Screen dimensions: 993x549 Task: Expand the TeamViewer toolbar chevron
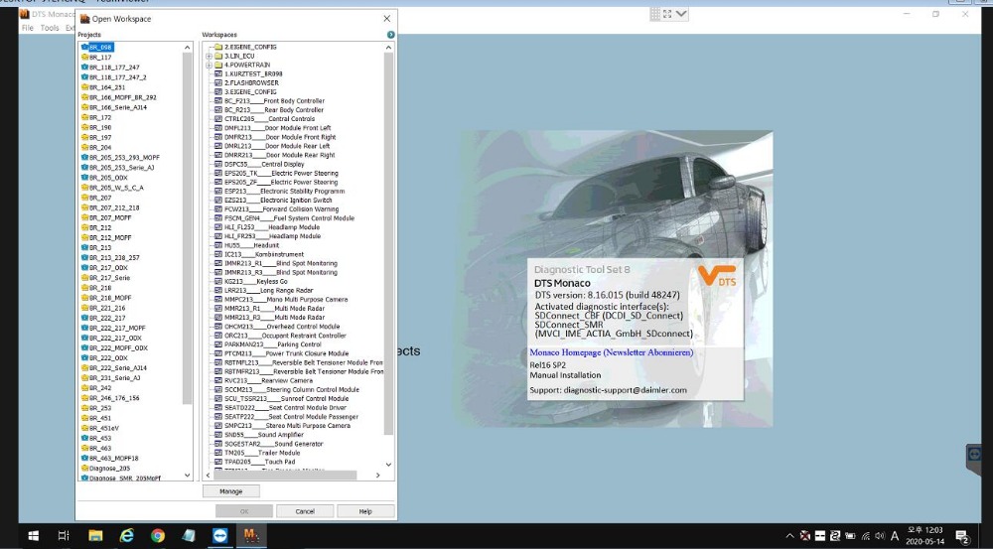point(681,14)
